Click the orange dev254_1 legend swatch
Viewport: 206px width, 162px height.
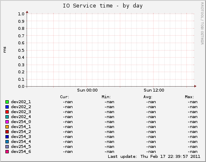(x=7, y=127)
